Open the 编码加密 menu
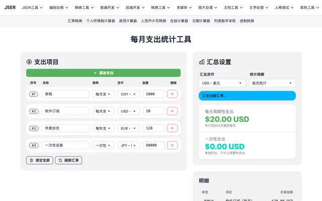322x201 pixels. (58, 8)
